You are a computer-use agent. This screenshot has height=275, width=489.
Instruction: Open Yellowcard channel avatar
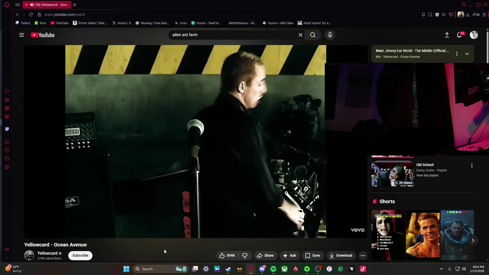click(29, 256)
